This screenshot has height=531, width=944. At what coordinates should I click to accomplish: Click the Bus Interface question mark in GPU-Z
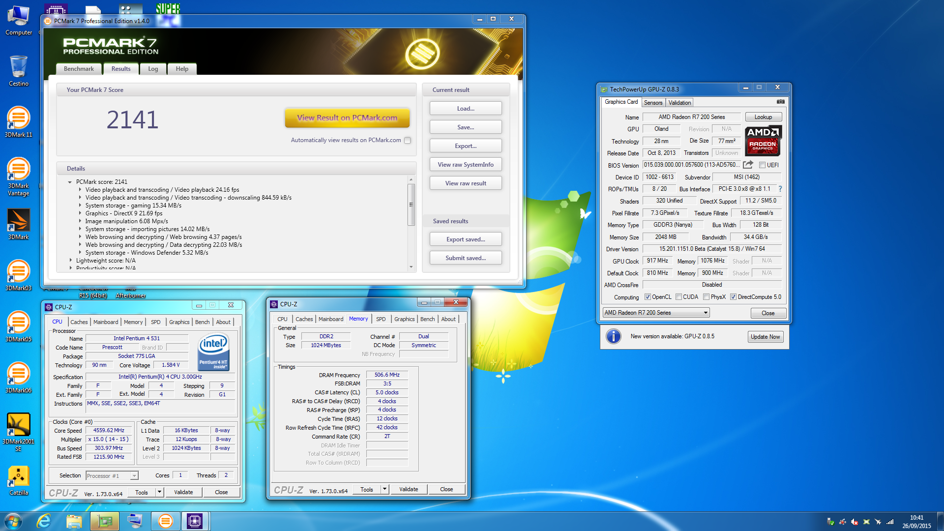[780, 189]
